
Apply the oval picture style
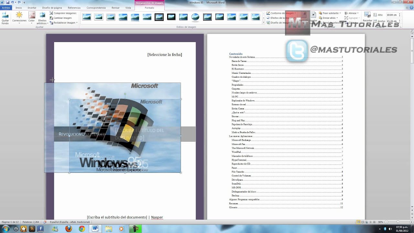point(195,17)
